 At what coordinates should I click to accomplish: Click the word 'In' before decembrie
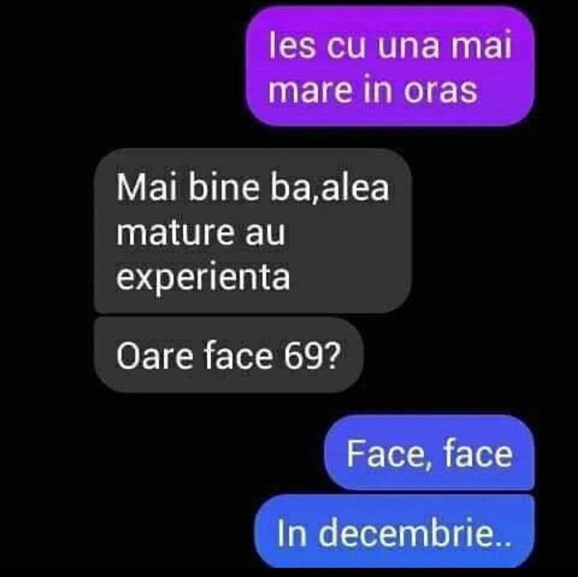pos(292,533)
